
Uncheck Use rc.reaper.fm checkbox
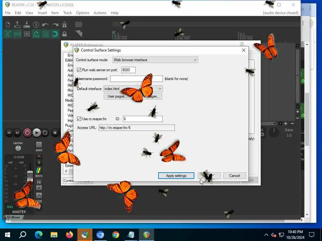point(79,119)
